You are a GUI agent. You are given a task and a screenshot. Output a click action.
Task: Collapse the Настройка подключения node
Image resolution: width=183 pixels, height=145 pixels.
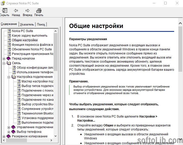(x=9, y=77)
